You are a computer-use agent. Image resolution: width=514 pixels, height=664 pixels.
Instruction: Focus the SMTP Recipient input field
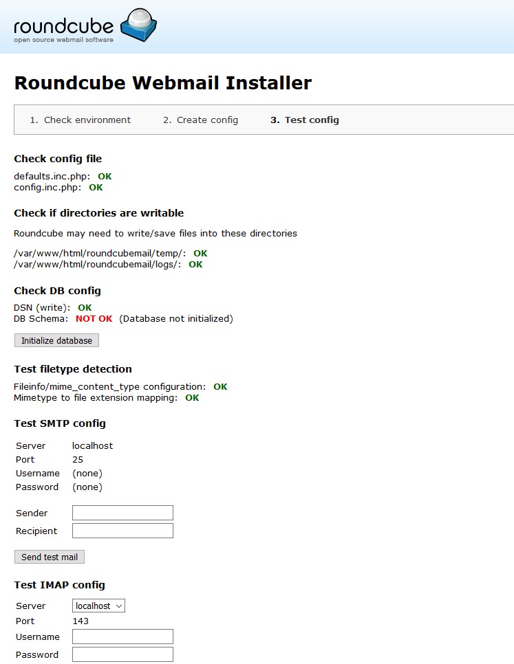pyautogui.click(x=123, y=531)
